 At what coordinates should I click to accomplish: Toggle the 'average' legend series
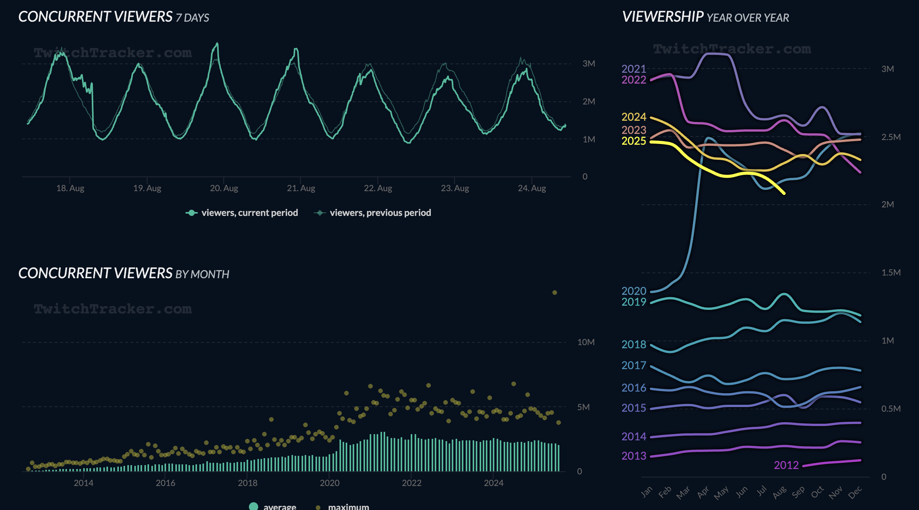(x=279, y=507)
